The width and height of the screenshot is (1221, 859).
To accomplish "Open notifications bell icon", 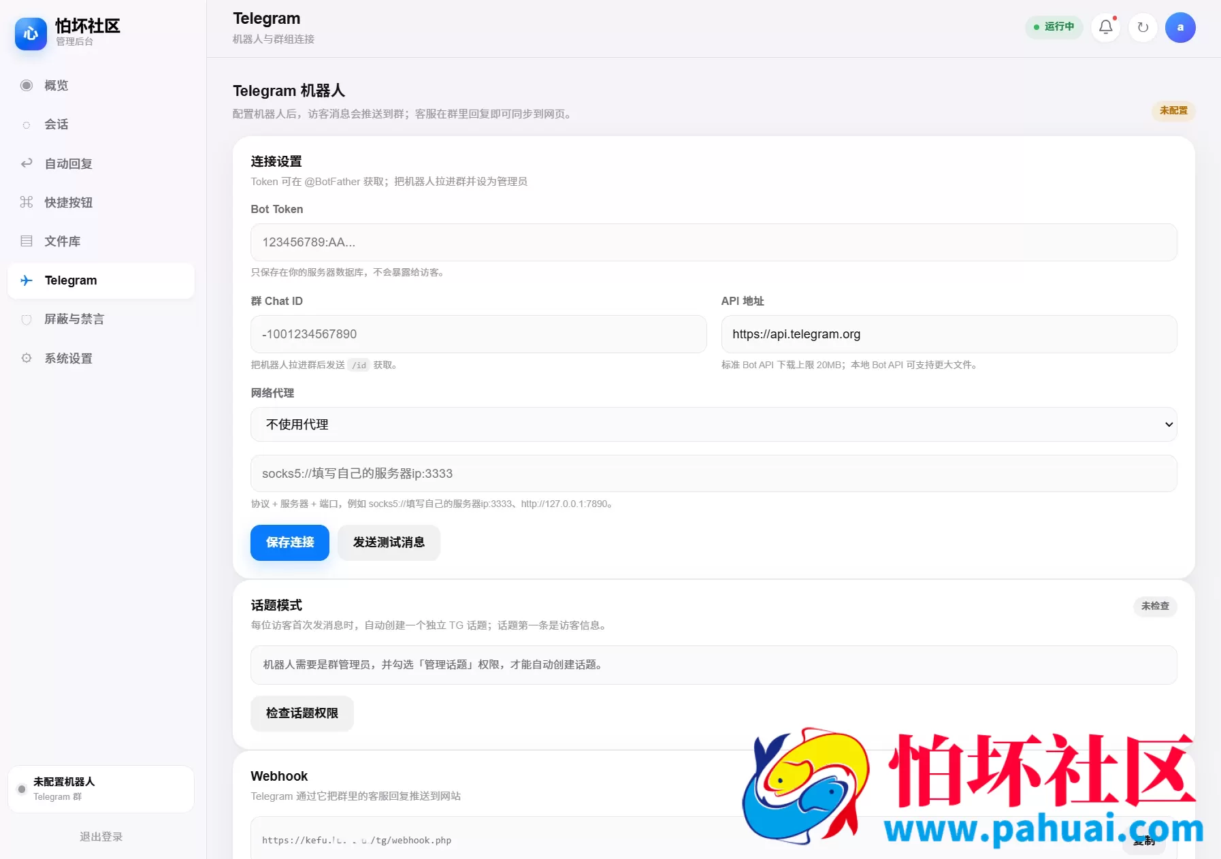I will 1106,27.
